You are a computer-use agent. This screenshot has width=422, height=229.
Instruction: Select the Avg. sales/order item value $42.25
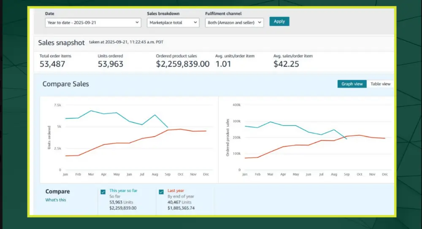pos(286,64)
